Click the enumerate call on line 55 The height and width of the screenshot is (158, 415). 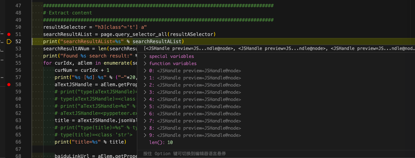coord(116,63)
